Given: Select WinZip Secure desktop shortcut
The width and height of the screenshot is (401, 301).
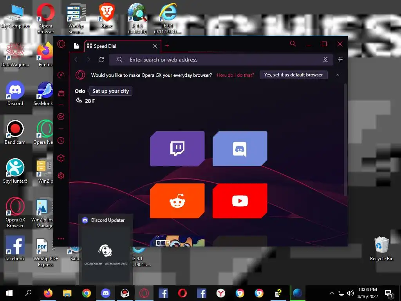Looking at the screenshot, I should tap(76, 19).
